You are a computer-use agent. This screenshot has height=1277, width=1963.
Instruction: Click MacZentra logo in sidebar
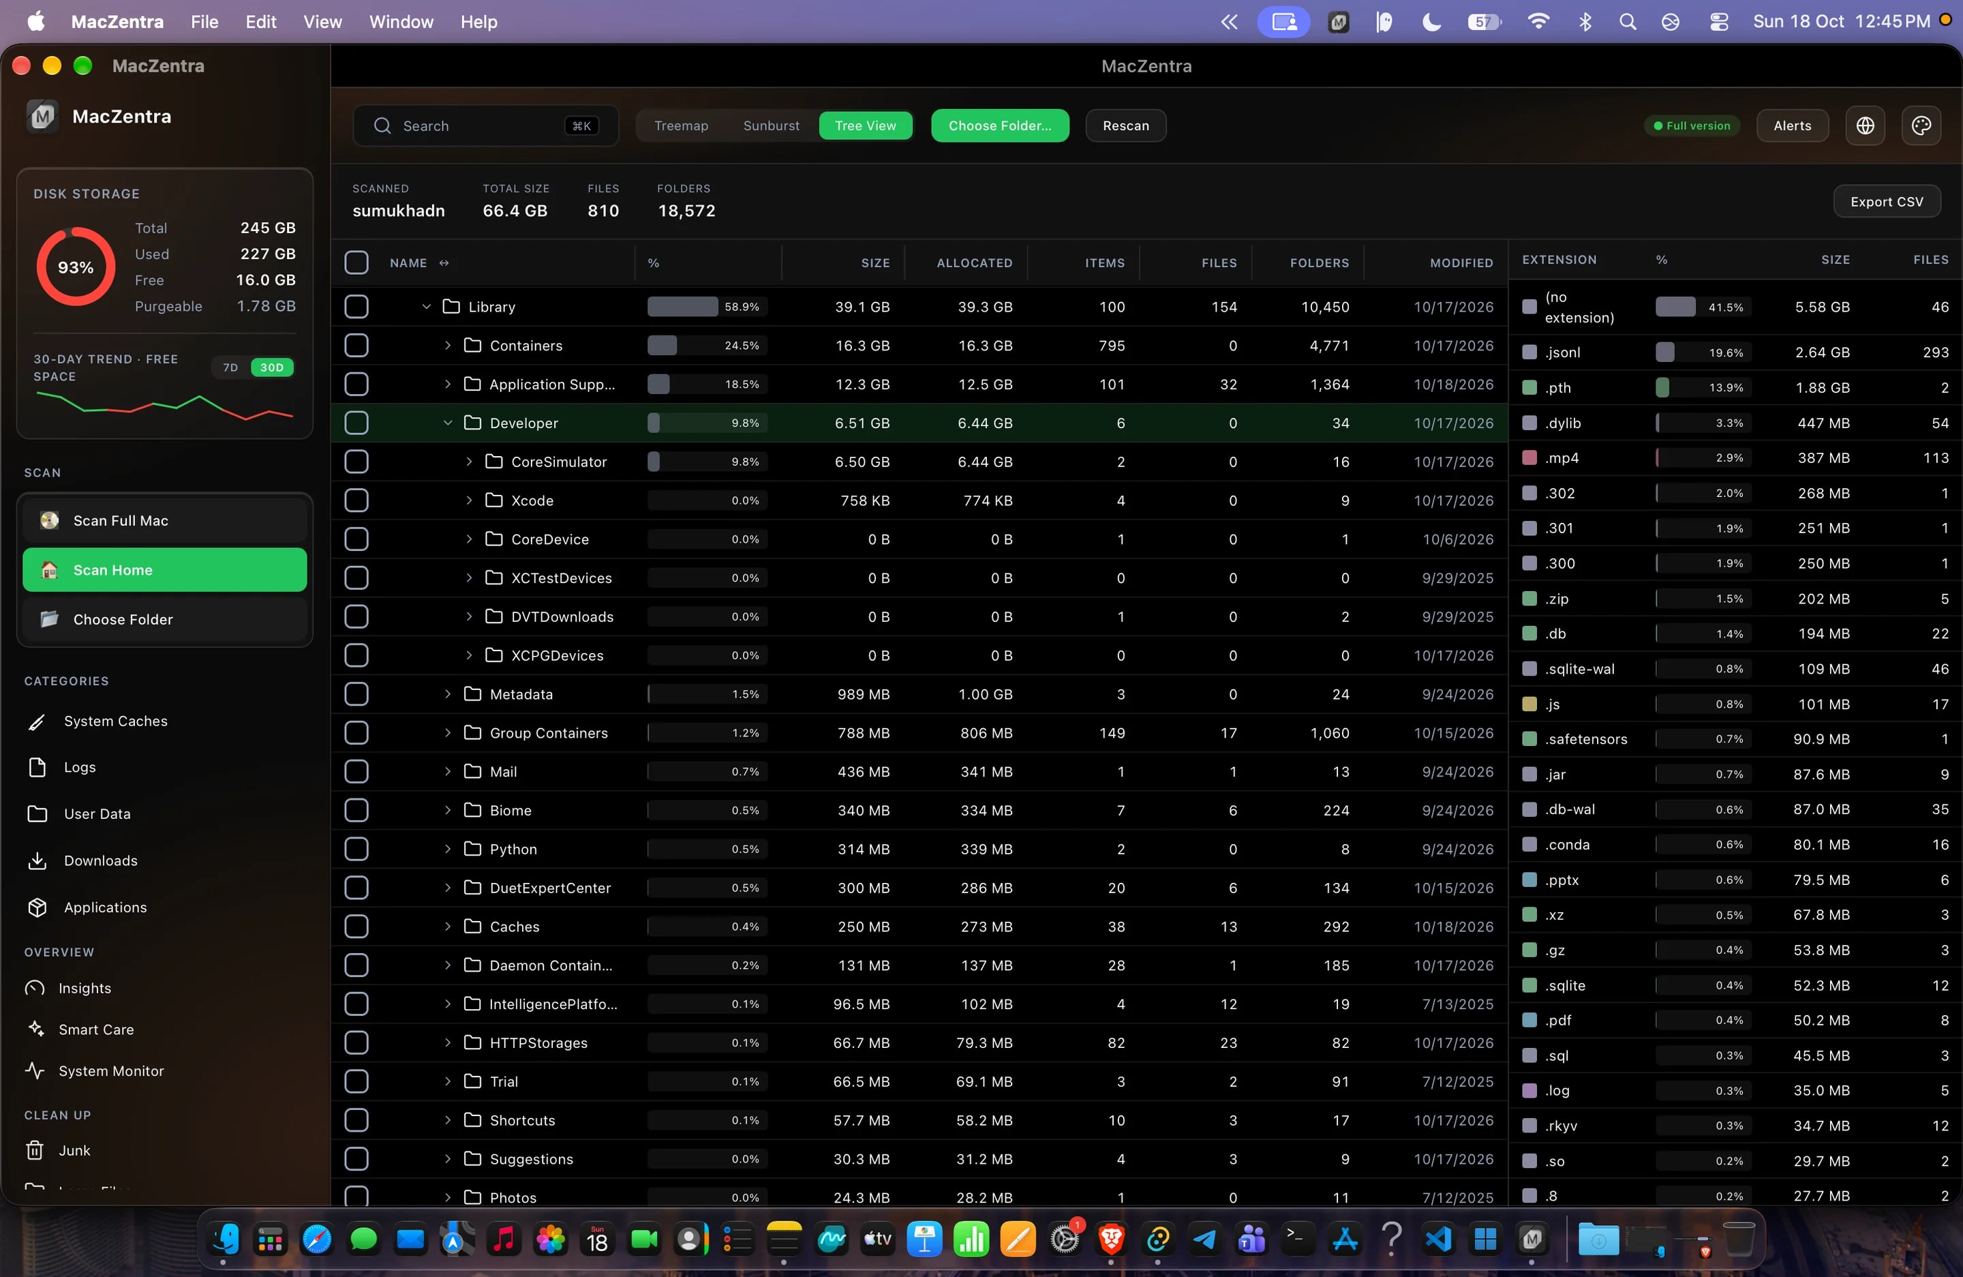point(42,115)
